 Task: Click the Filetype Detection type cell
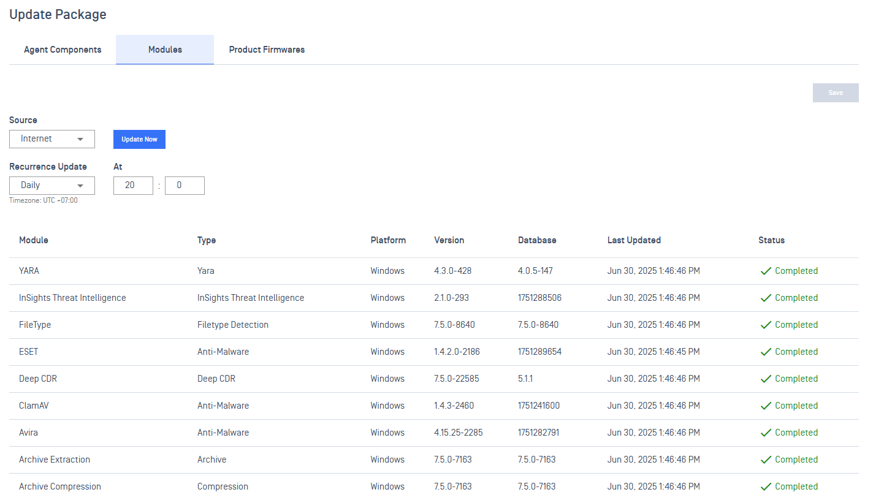tap(233, 325)
